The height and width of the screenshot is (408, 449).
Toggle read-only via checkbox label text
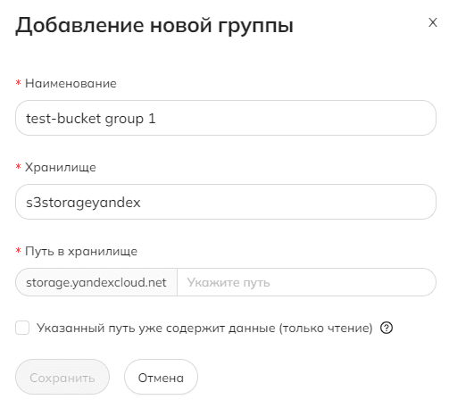tap(204, 328)
